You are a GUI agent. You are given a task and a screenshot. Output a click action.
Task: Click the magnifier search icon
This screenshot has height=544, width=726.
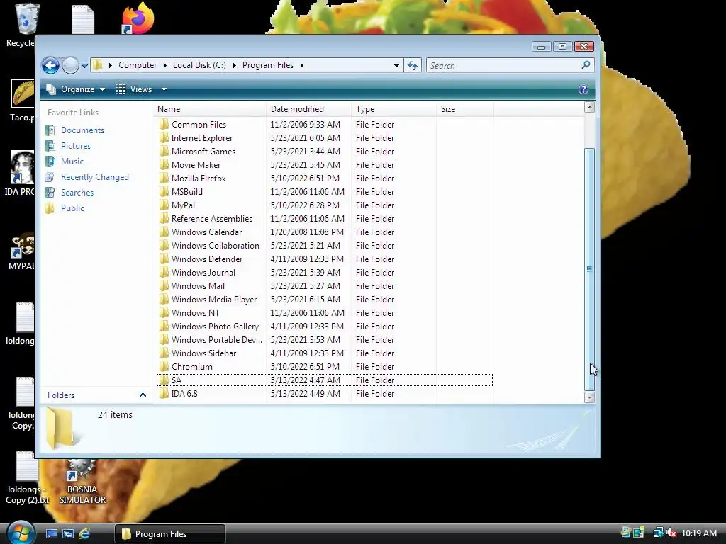pyautogui.click(x=586, y=65)
